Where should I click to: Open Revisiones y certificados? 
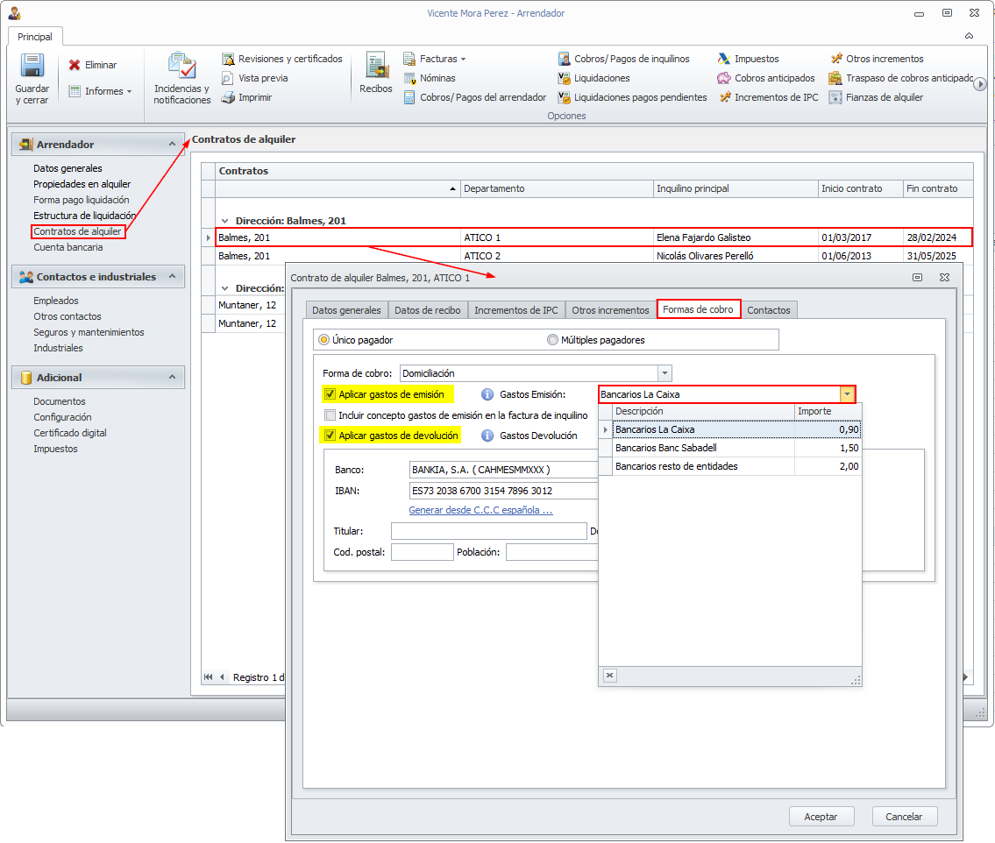click(x=282, y=59)
